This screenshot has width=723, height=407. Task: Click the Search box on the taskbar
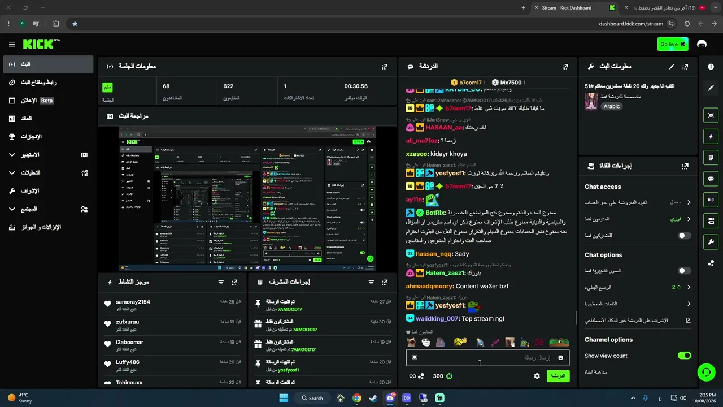tap(312, 398)
